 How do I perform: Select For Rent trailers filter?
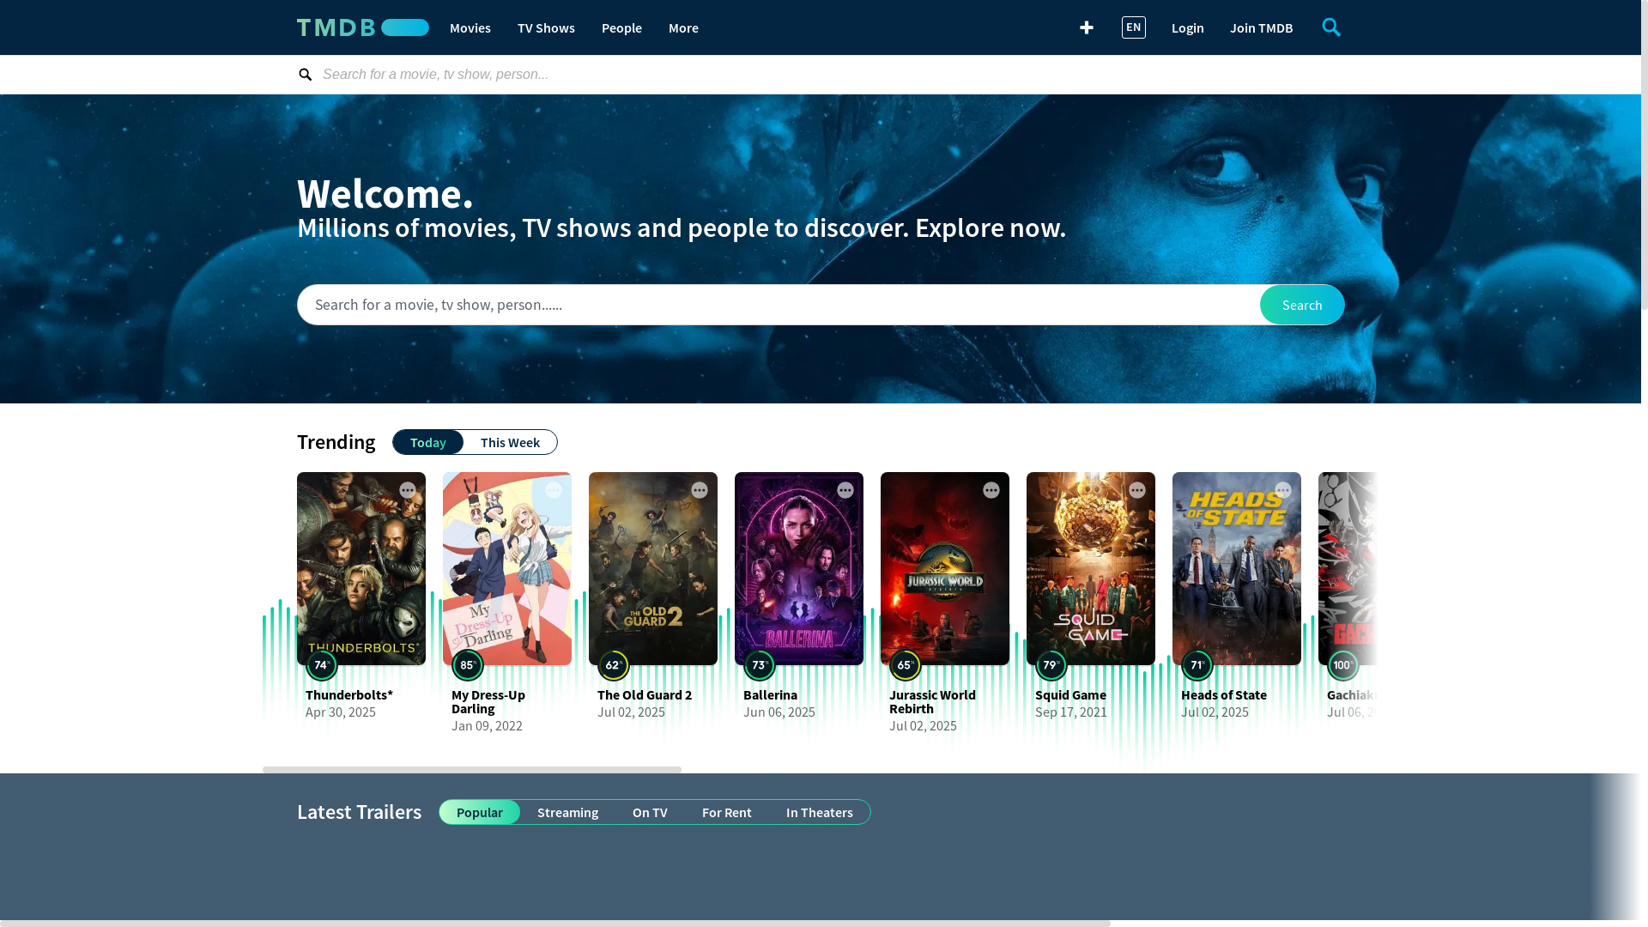(x=727, y=812)
